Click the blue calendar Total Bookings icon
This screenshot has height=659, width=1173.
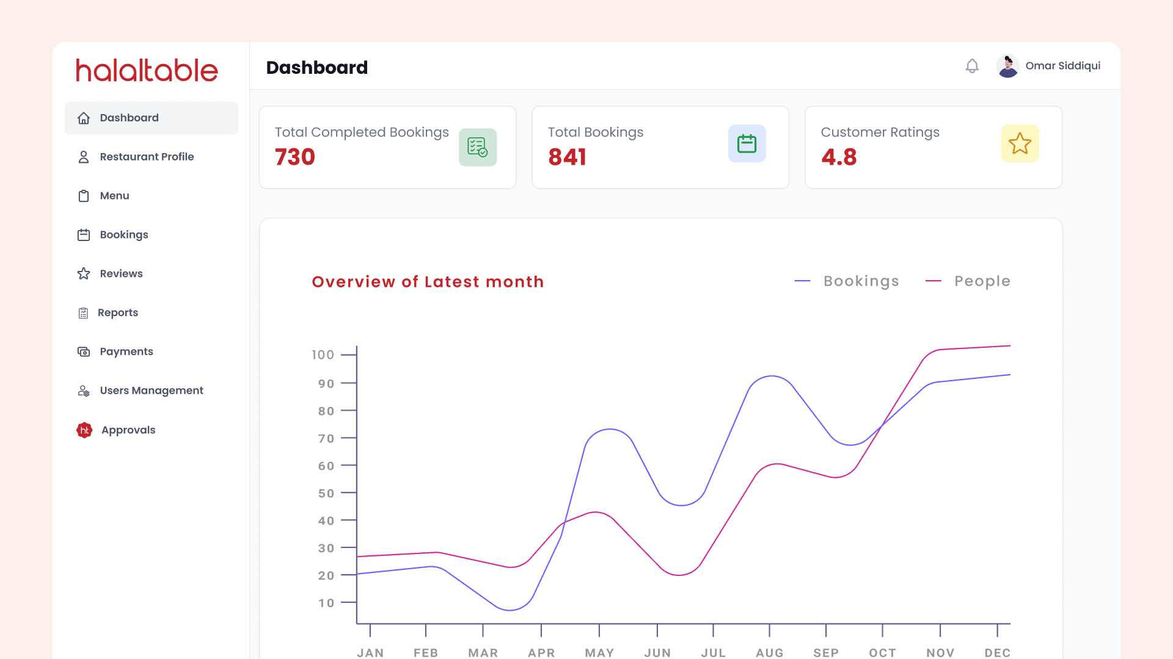click(x=747, y=144)
